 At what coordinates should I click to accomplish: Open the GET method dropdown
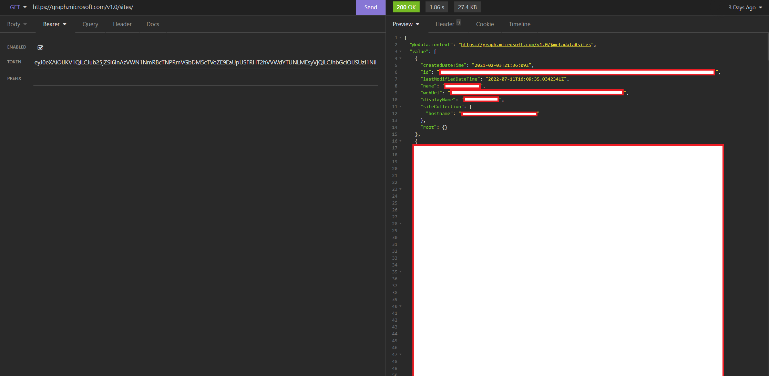click(x=18, y=7)
